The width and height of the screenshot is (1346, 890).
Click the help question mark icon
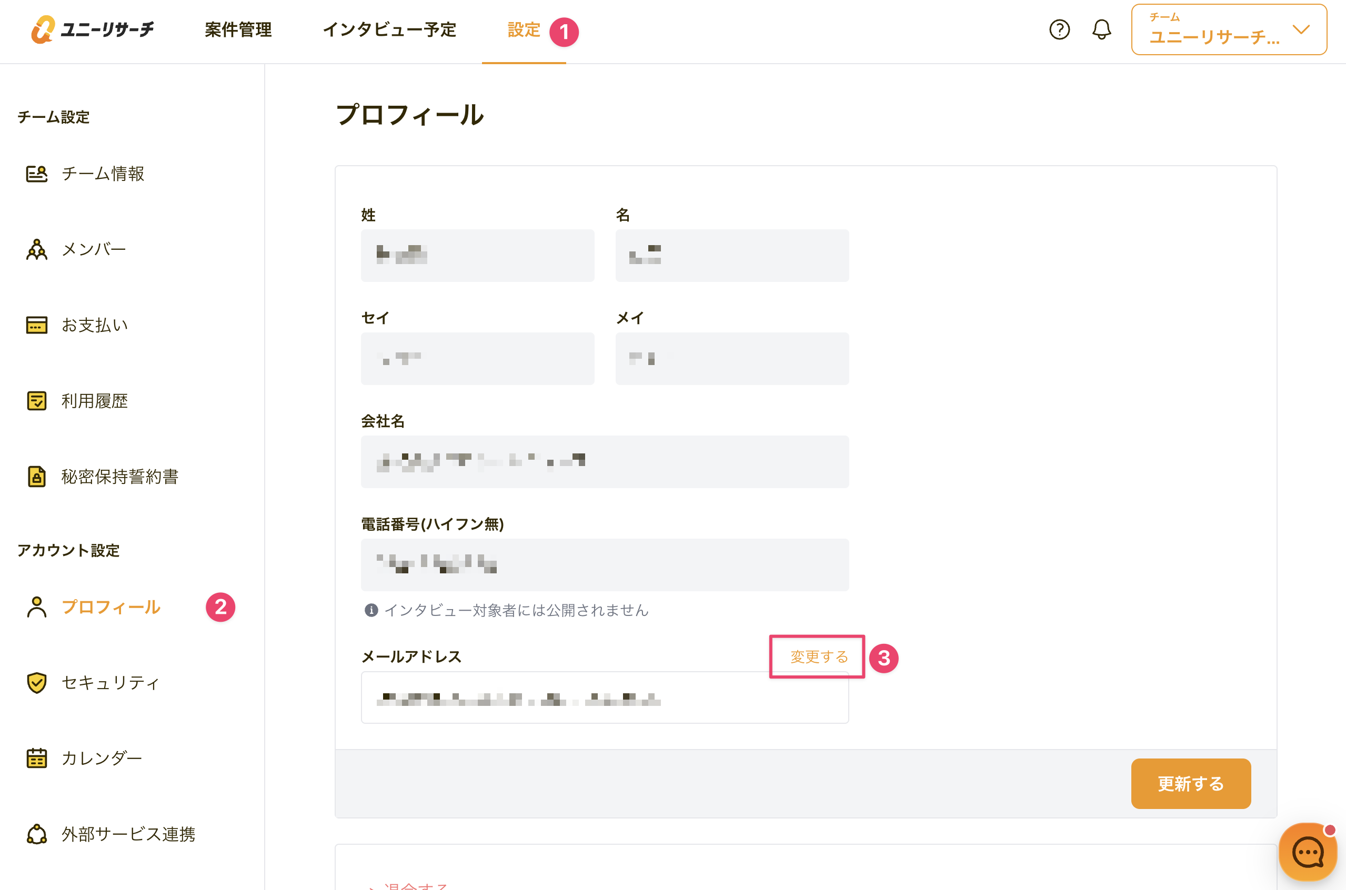[1059, 29]
